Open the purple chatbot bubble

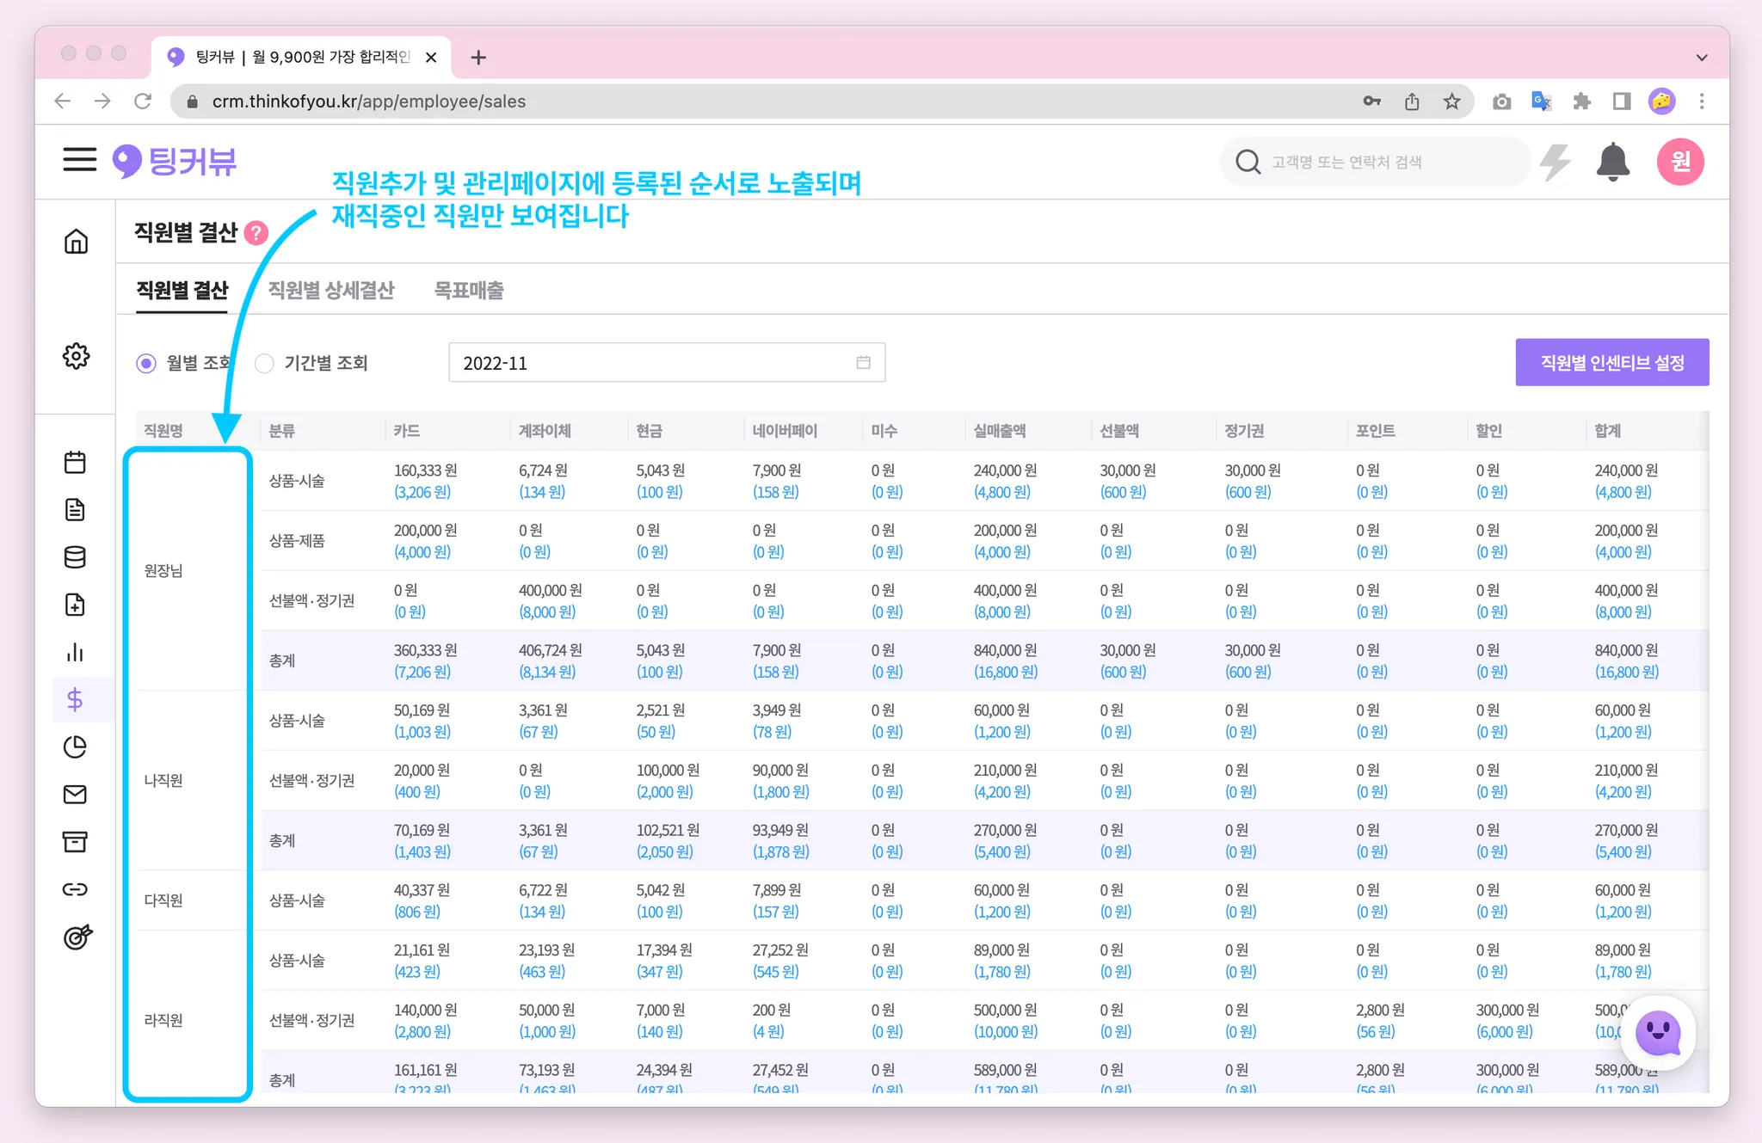(1658, 1032)
